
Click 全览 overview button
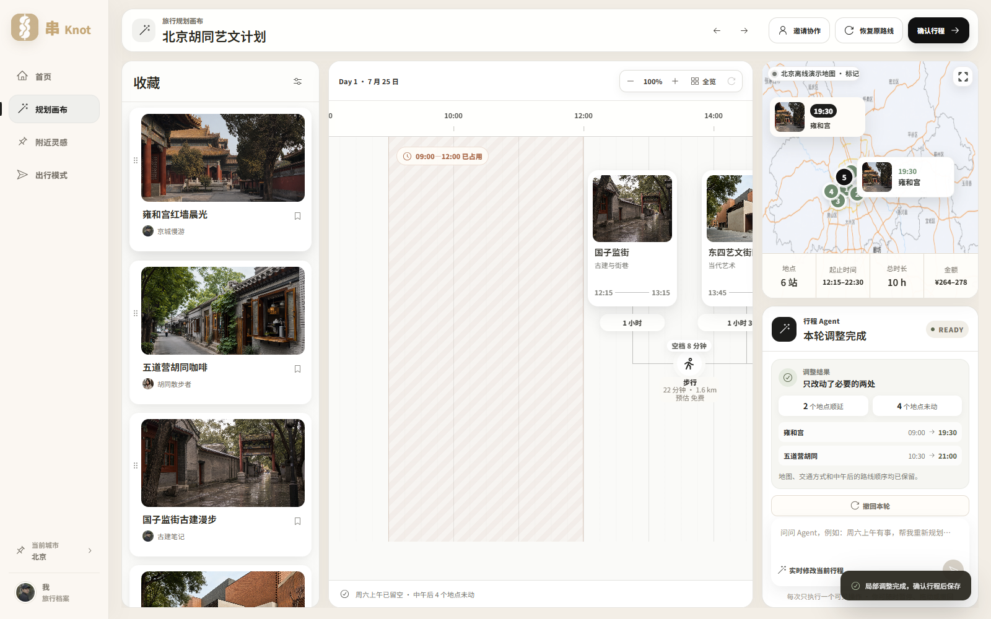coord(704,81)
